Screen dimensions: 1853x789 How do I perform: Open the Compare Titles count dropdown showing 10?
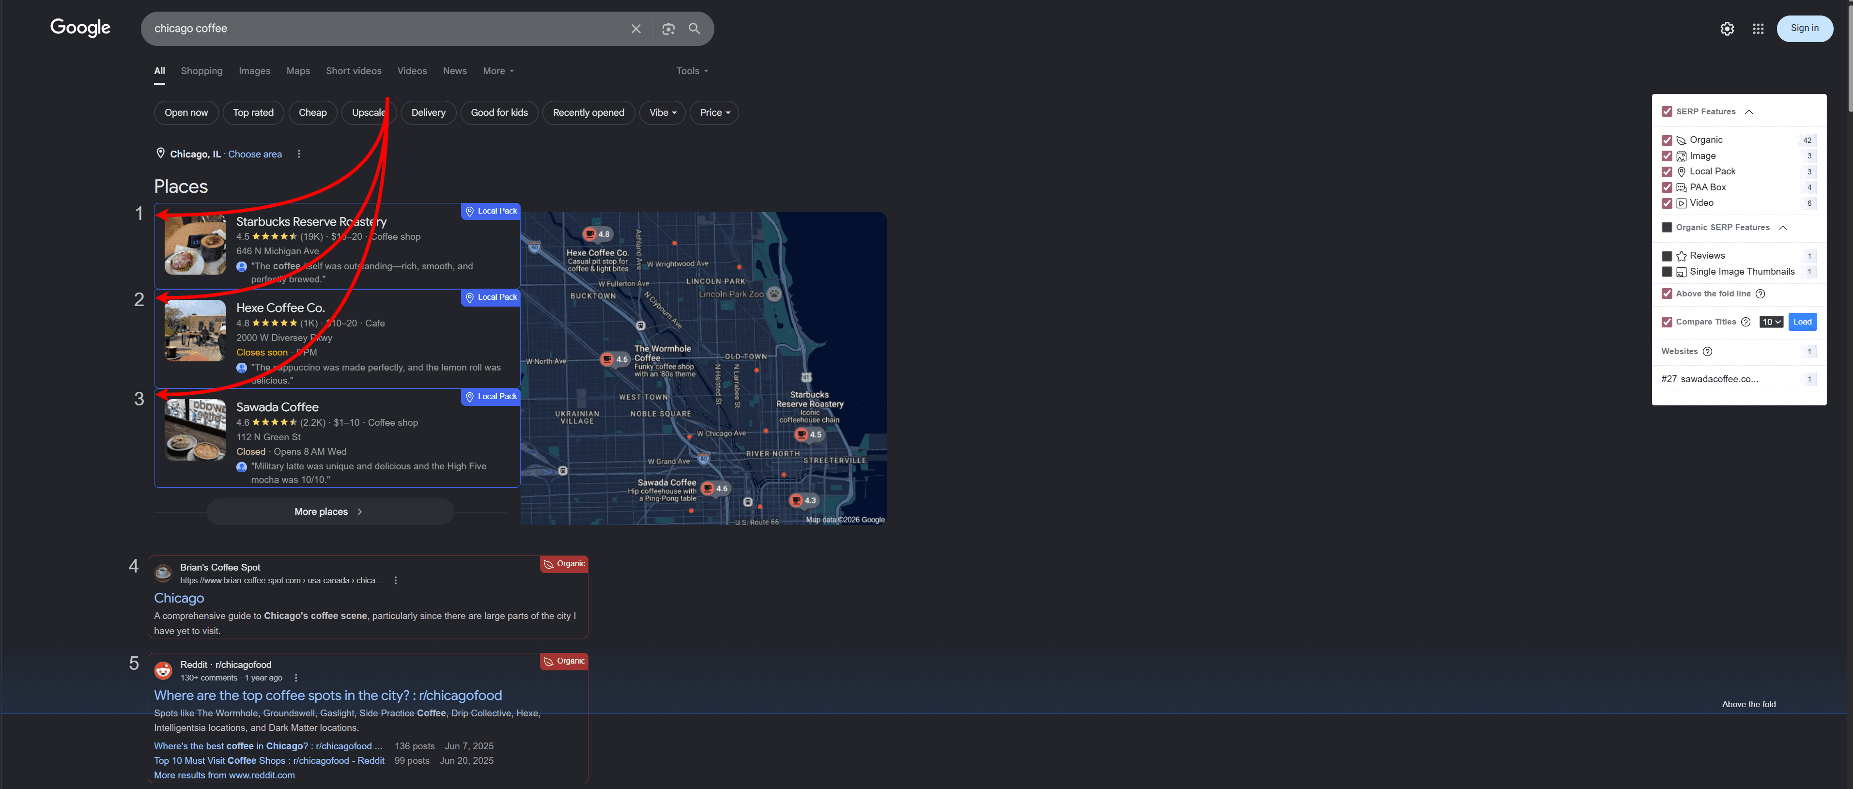coord(1771,322)
